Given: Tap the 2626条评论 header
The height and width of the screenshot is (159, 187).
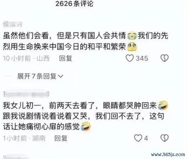Looking at the screenshot, I should [74, 4].
